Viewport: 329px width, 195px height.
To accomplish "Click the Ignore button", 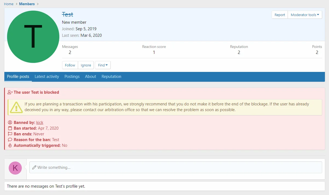I will point(86,65).
